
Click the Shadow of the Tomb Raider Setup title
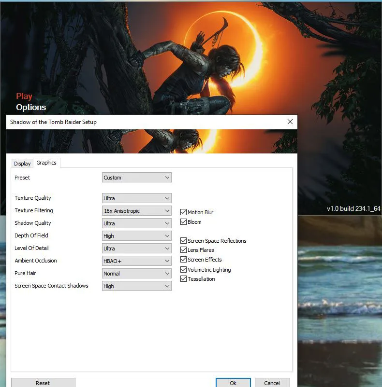click(x=53, y=122)
